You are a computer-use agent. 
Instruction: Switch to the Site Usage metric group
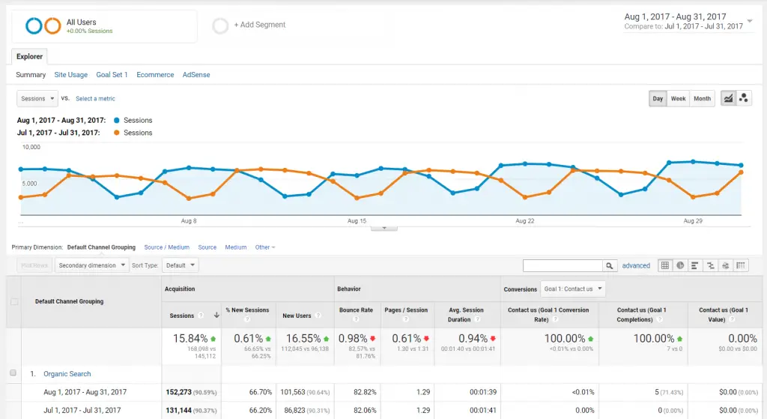coord(71,74)
